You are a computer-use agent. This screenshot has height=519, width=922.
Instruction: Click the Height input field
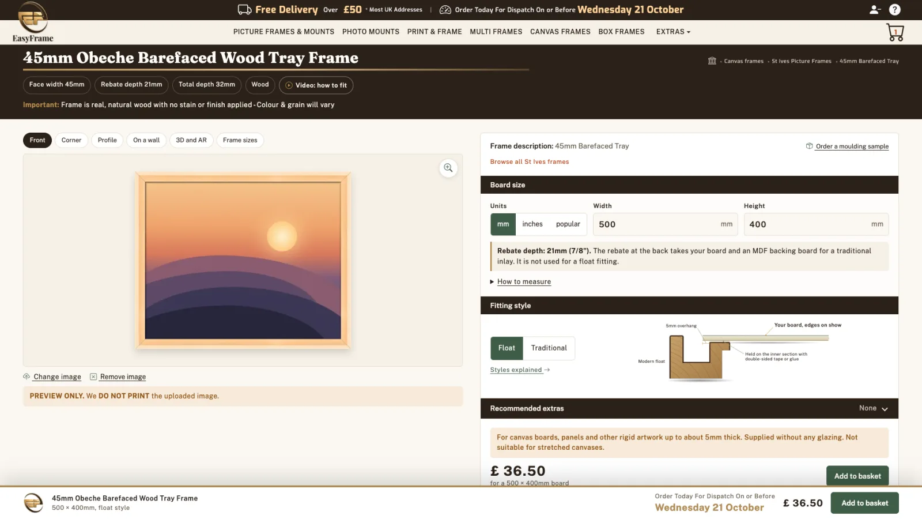(x=816, y=224)
